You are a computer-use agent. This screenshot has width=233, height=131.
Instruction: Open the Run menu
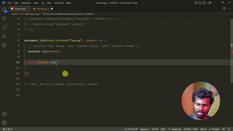[x=50, y=3]
